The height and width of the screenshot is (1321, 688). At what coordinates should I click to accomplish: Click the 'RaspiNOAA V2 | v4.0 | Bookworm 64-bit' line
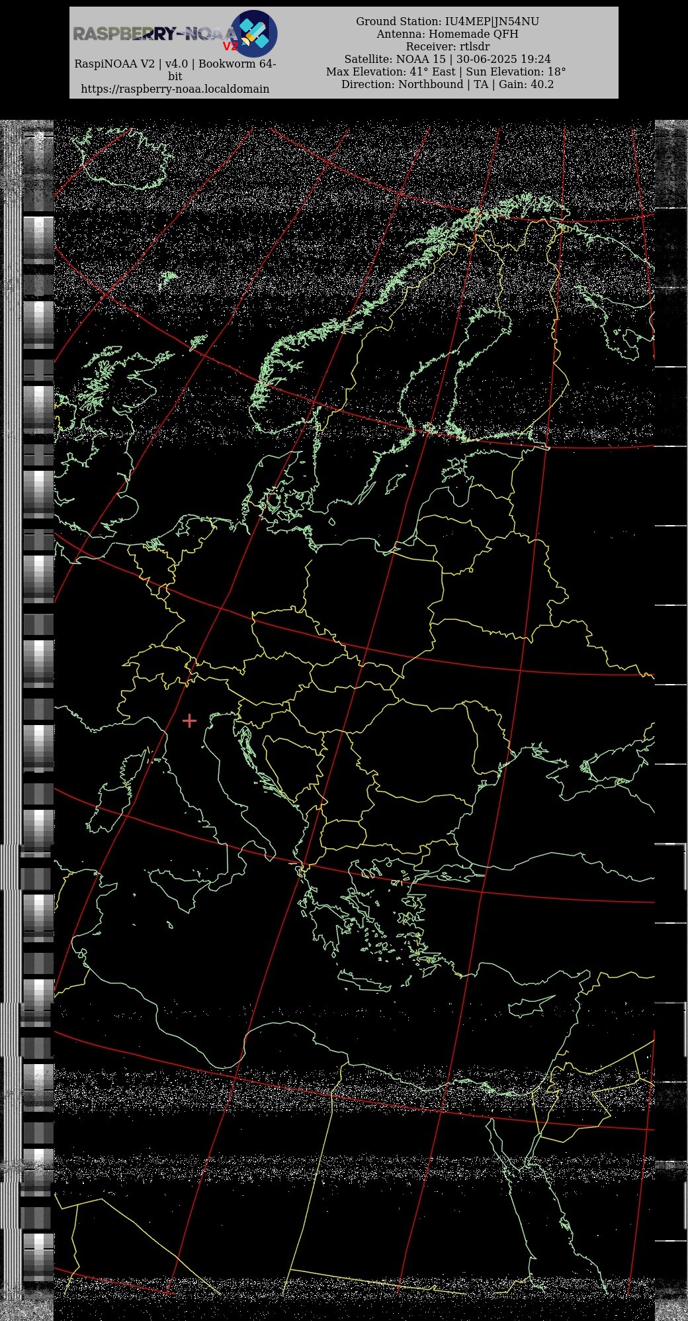(x=175, y=70)
